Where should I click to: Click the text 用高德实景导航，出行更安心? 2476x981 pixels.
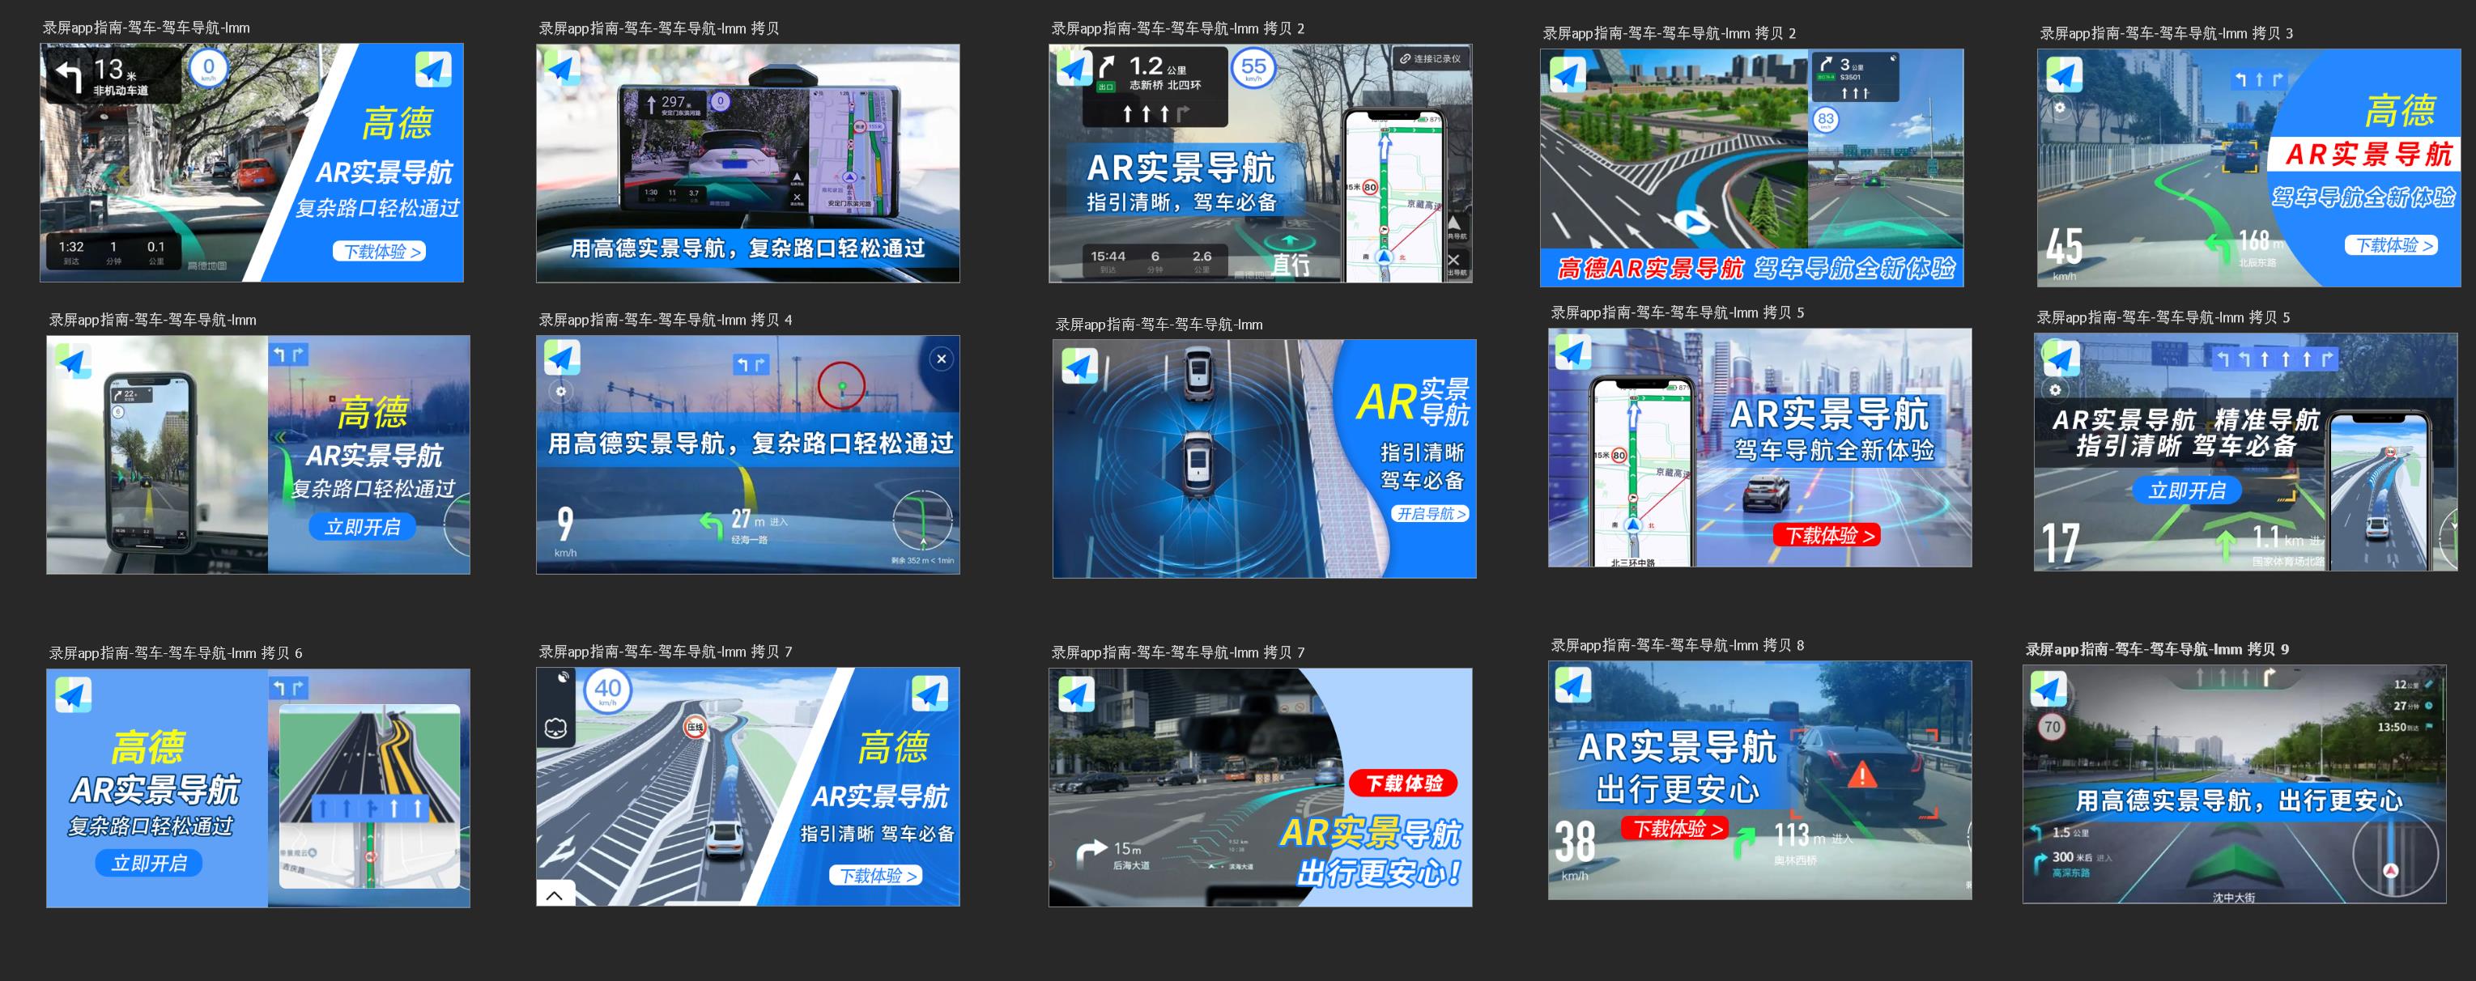click(x=2239, y=801)
